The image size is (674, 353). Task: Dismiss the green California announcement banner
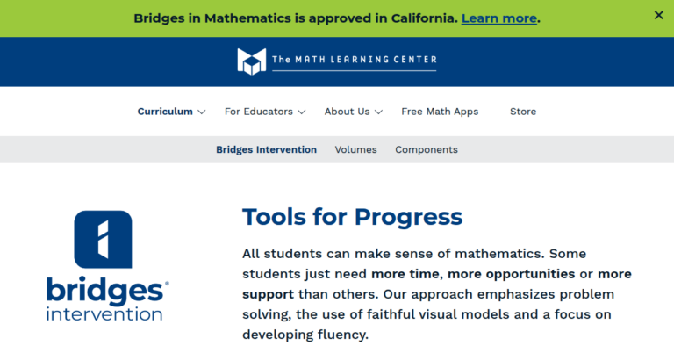658,15
